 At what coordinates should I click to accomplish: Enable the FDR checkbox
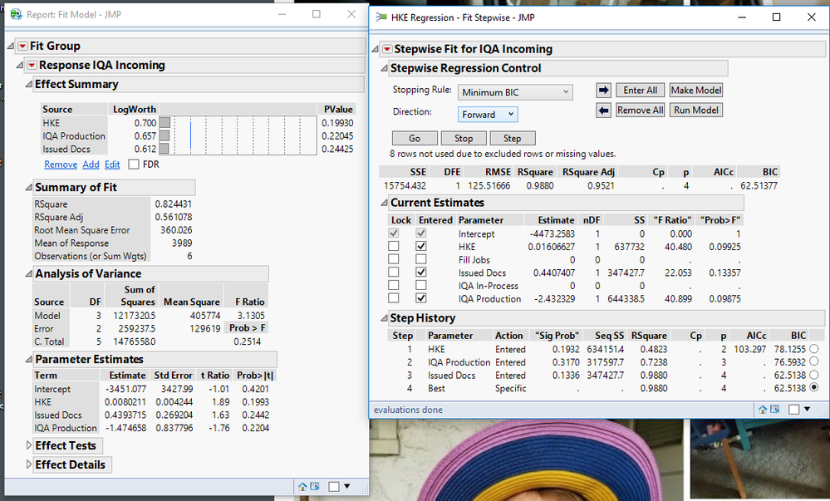(134, 165)
